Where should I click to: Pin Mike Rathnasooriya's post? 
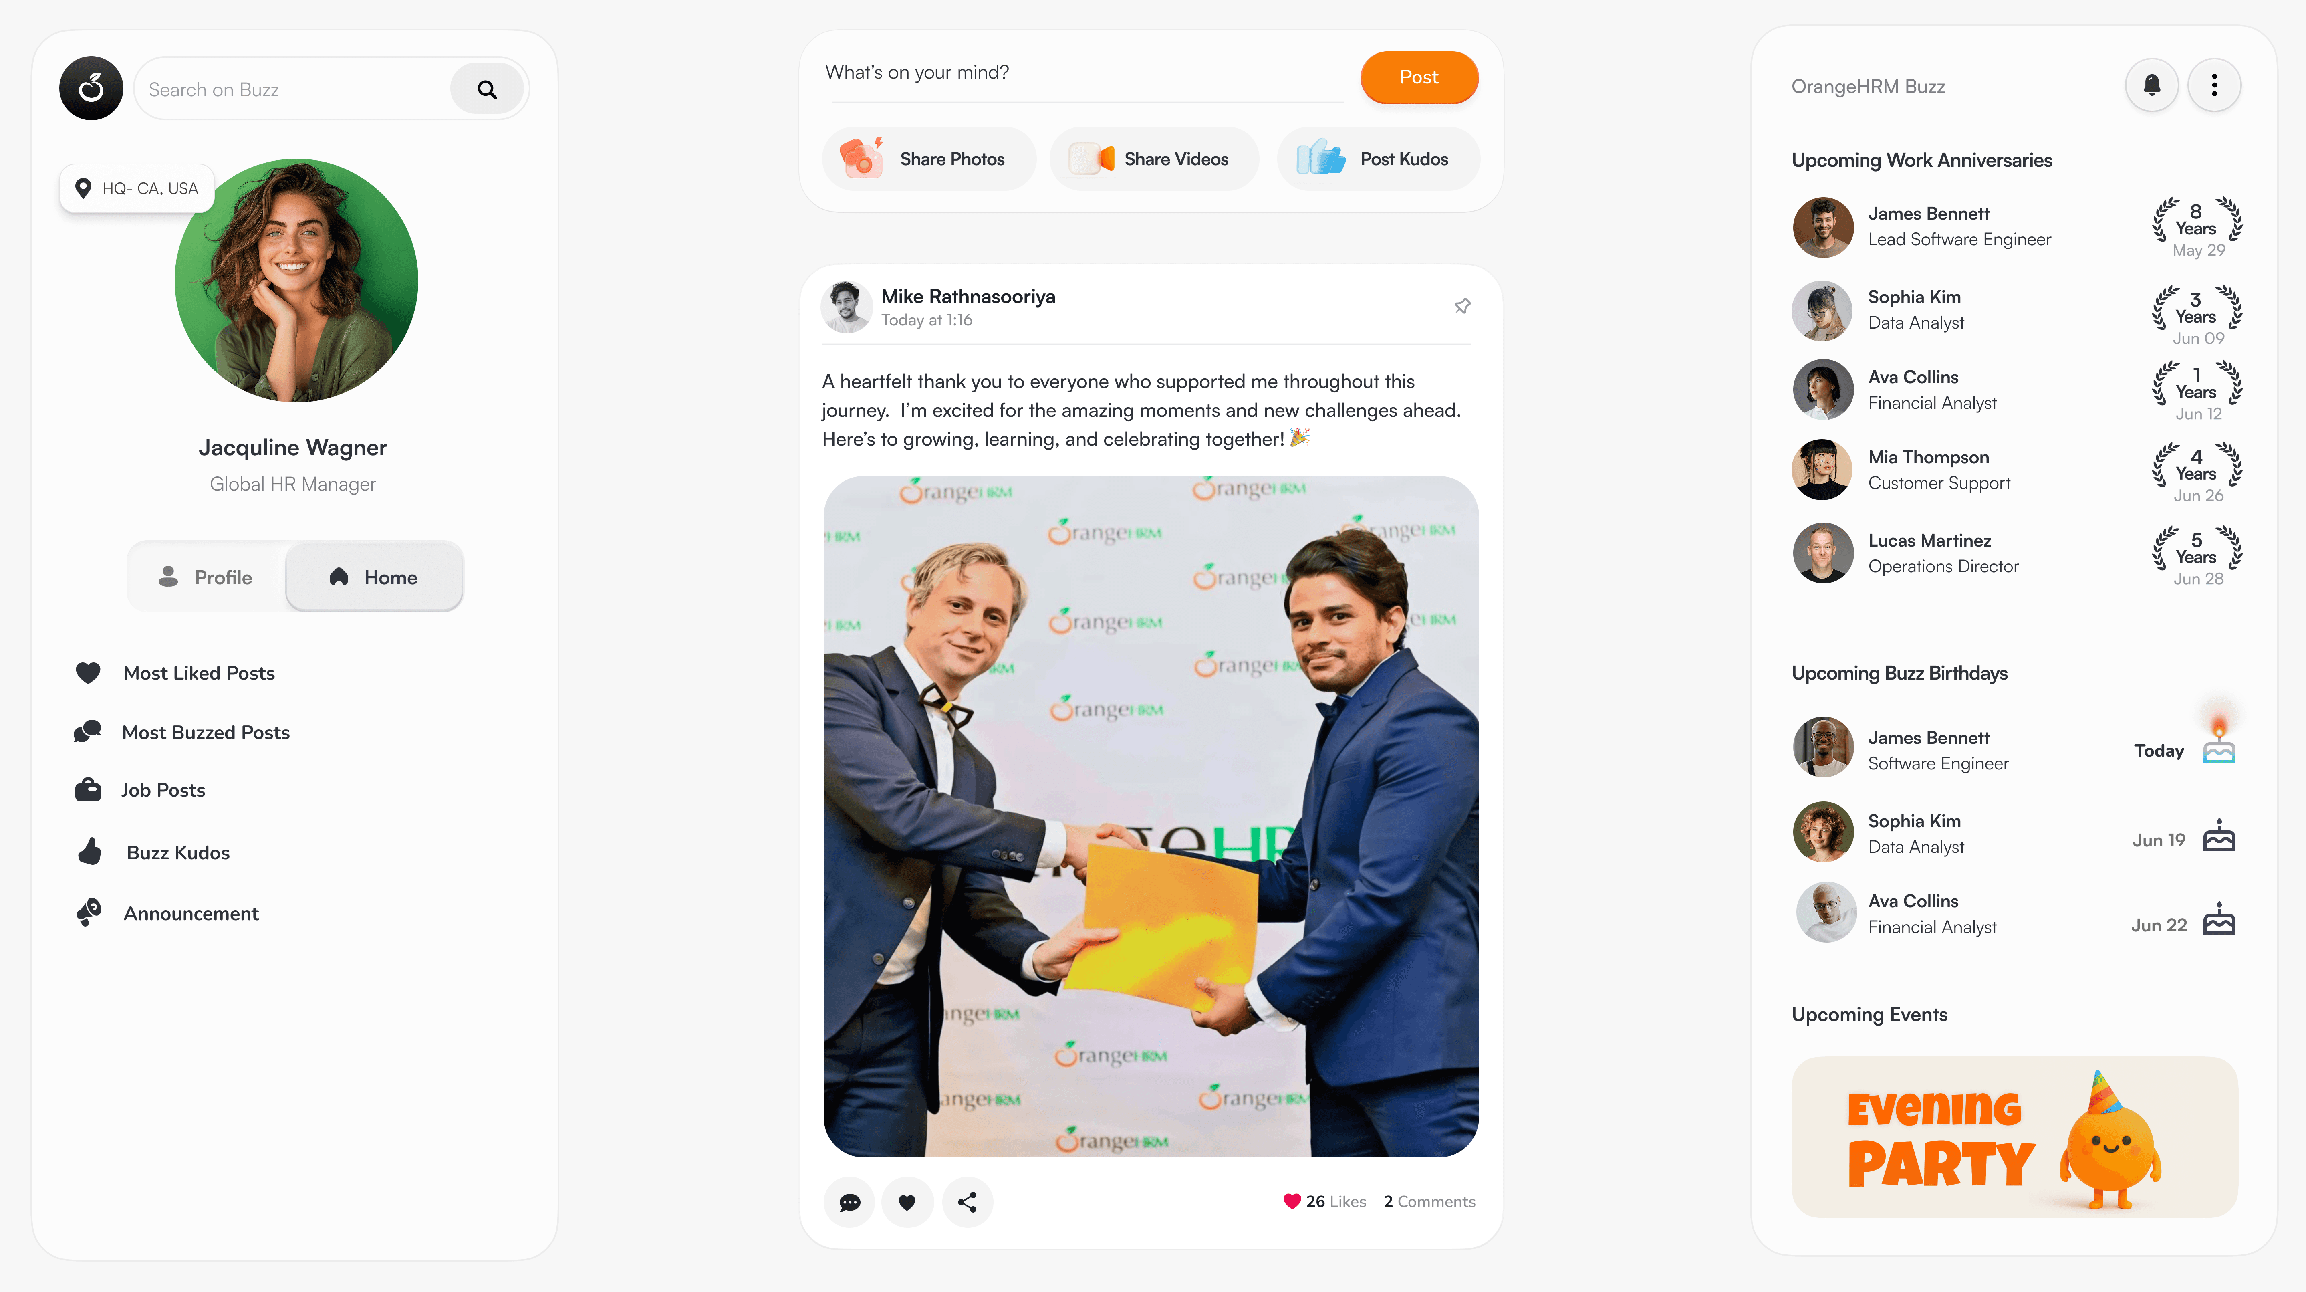(1463, 305)
